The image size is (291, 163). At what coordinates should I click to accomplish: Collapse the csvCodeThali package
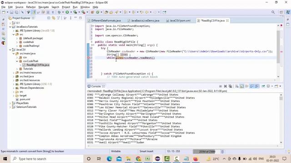click(17, 61)
